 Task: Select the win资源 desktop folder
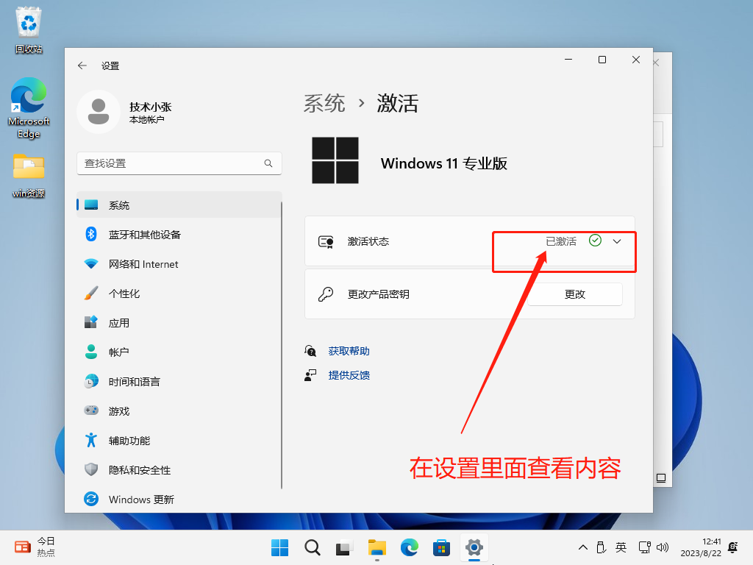[29, 176]
